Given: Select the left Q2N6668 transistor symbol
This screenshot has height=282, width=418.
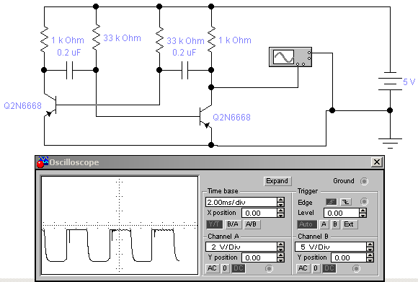Looking at the screenshot, I should [50, 105].
